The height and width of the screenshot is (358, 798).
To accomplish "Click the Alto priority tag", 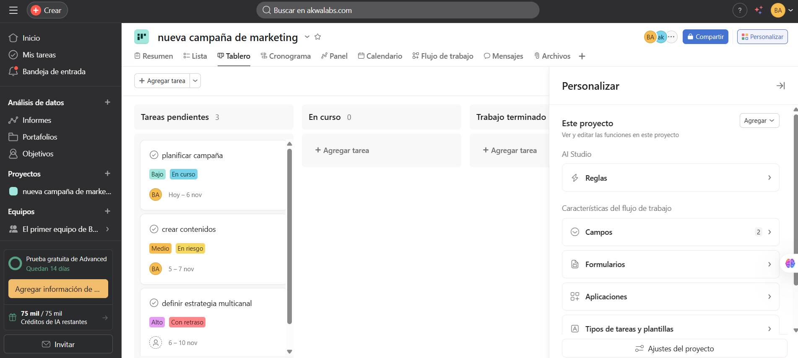I will tap(157, 322).
